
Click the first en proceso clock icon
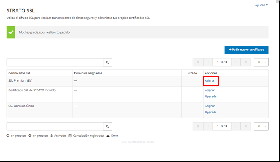click(x=8, y=136)
